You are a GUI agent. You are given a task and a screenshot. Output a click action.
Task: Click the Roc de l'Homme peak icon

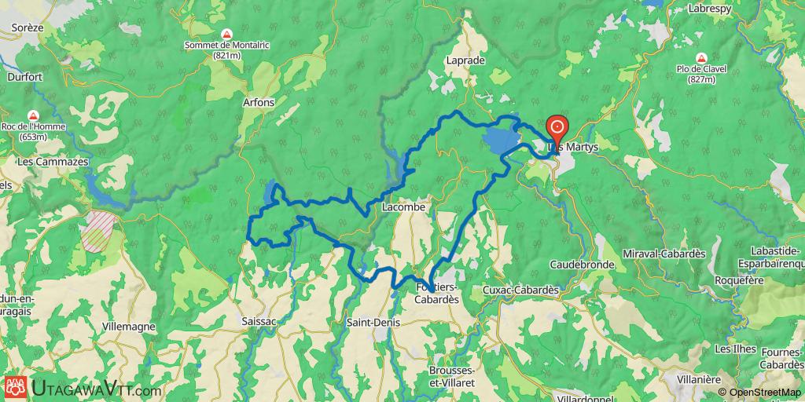[33, 115]
